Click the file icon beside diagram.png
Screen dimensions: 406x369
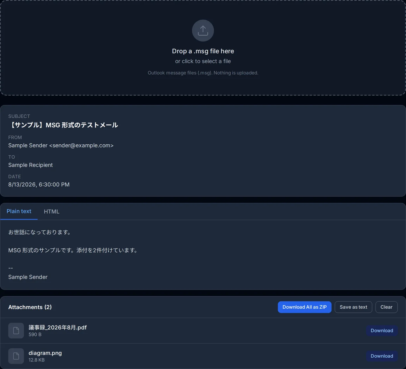16,356
